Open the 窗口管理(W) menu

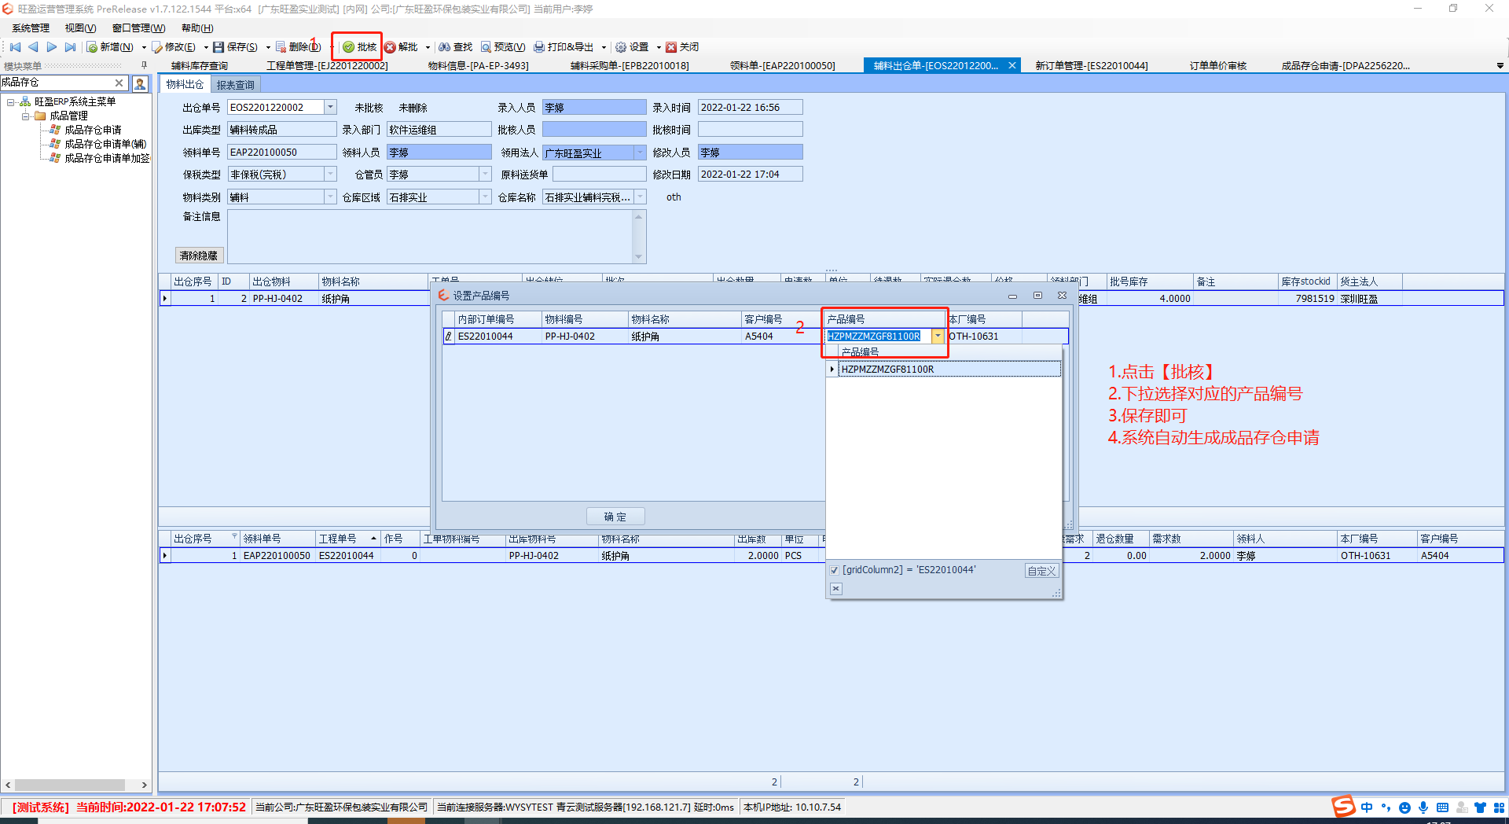(x=139, y=28)
